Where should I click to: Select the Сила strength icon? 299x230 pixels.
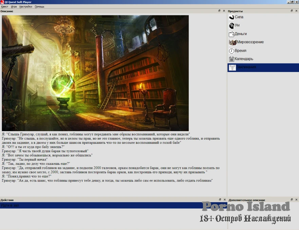232,17
